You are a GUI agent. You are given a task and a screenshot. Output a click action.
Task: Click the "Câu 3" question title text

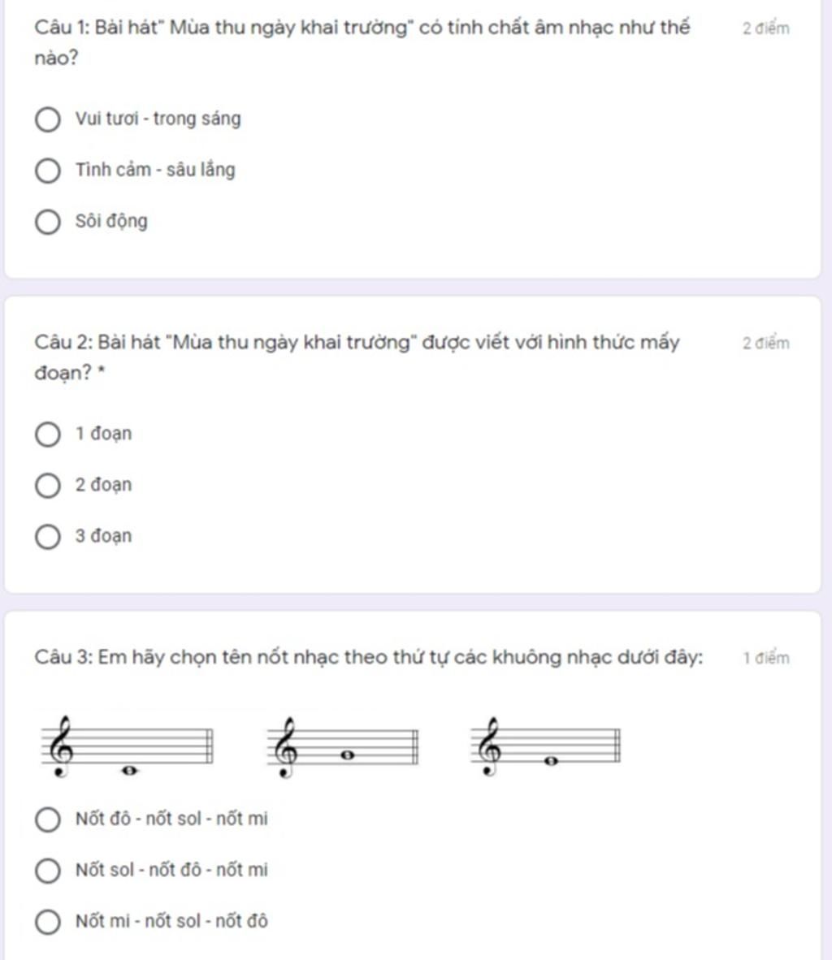pos(368,657)
